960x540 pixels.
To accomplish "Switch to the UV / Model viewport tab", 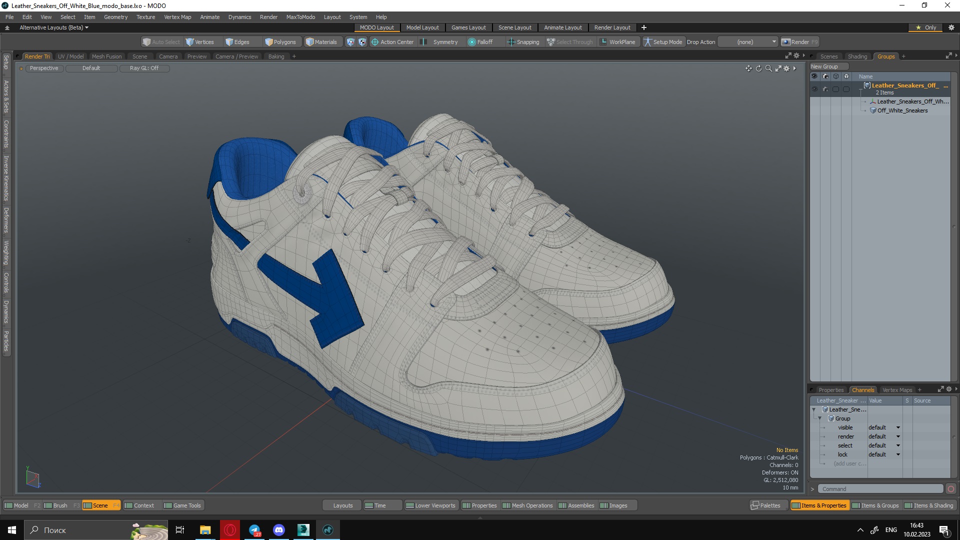I will (70, 56).
